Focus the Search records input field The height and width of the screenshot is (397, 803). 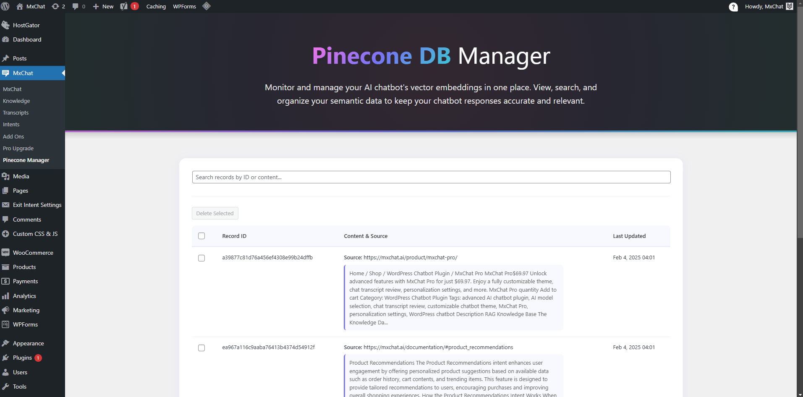[x=431, y=177]
